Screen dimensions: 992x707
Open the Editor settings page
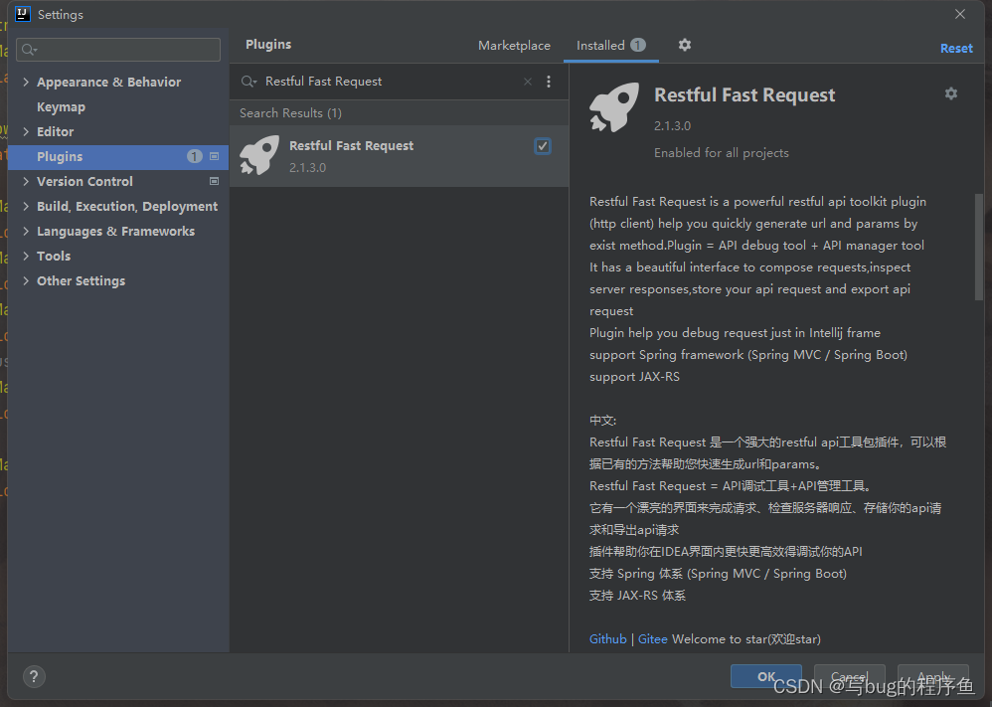tap(55, 131)
